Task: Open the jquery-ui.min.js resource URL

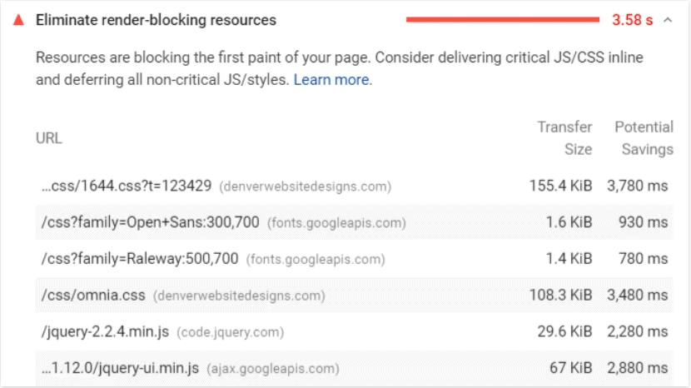Action: pyautogui.click(x=120, y=368)
